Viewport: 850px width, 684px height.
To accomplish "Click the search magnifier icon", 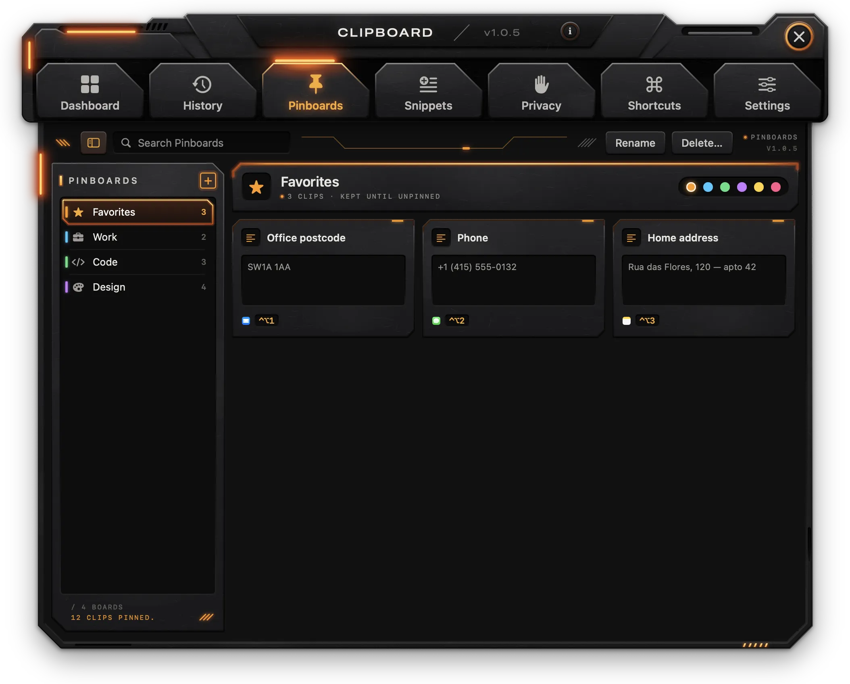I will (126, 143).
